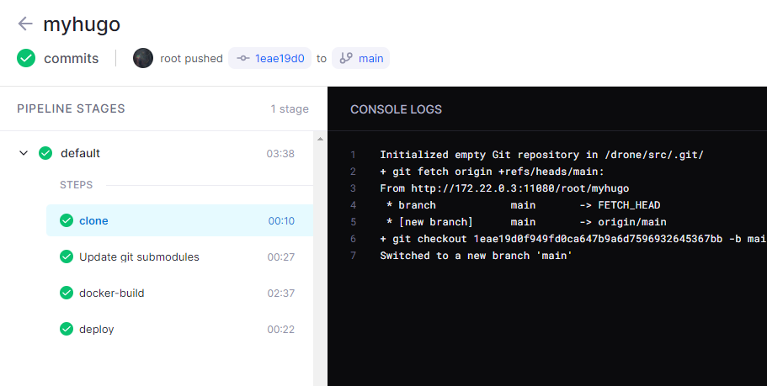Open Update git submodules step

pos(179,257)
